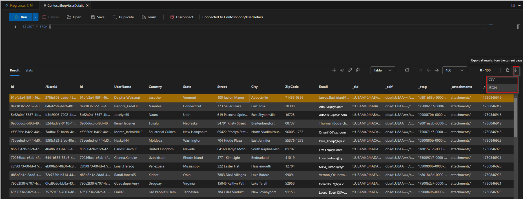The image size is (523, 199).
Task: Click the Levi17@xyz.com email cell
Action: point(331,150)
